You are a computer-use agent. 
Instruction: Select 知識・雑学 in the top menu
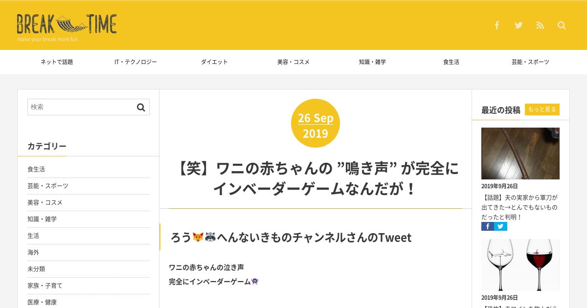372,62
